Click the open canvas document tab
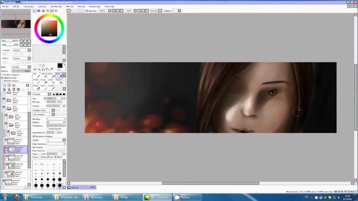The height and width of the screenshot is (201, 358). pyautogui.click(x=82, y=188)
